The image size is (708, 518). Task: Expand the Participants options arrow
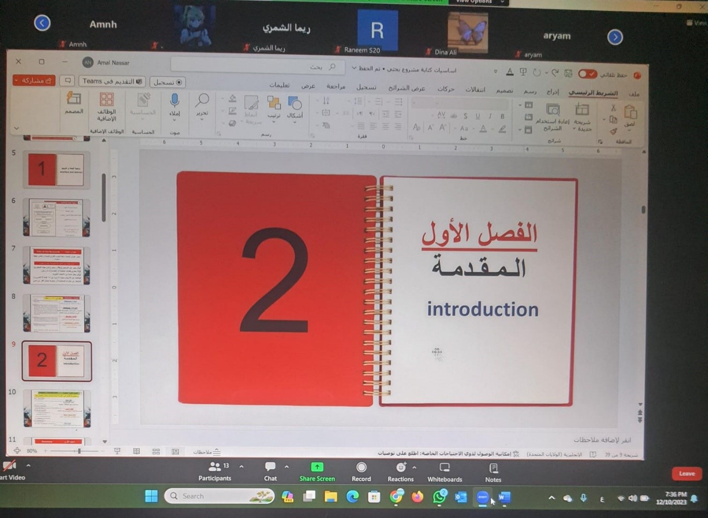click(x=241, y=467)
